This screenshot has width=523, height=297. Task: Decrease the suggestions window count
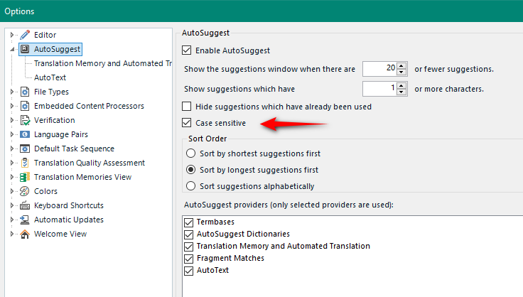pos(401,72)
